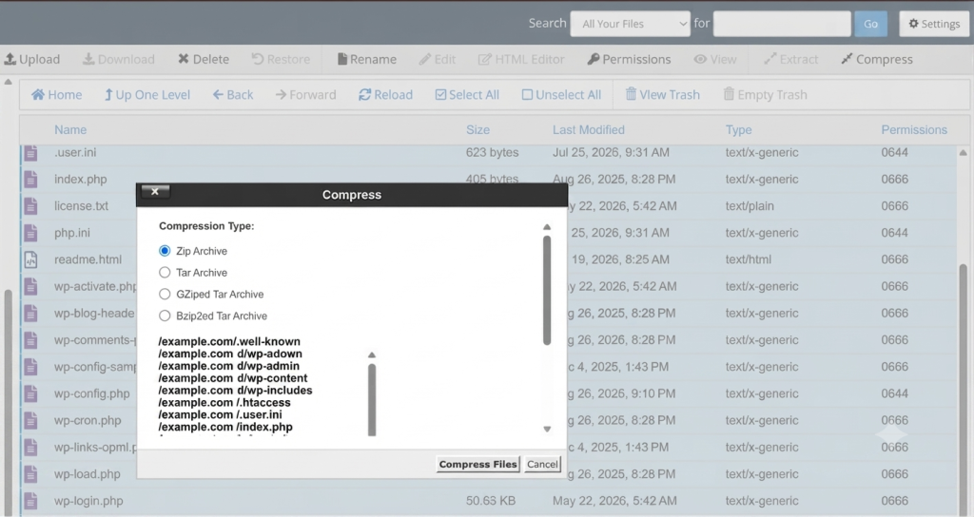Click /example.com/.well-known path entry
The width and height of the screenshot is (974, 517).
tap(229, 341)
